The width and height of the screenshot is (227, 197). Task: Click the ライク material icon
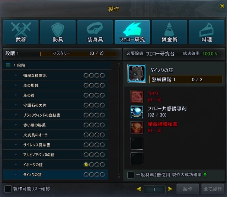[x=137, y=96]
